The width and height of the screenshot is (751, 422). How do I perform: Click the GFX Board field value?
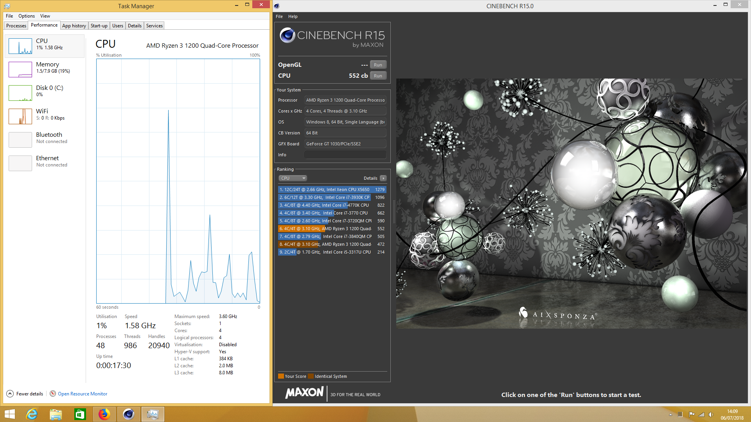pyautogui.click(x=345, y=144)
